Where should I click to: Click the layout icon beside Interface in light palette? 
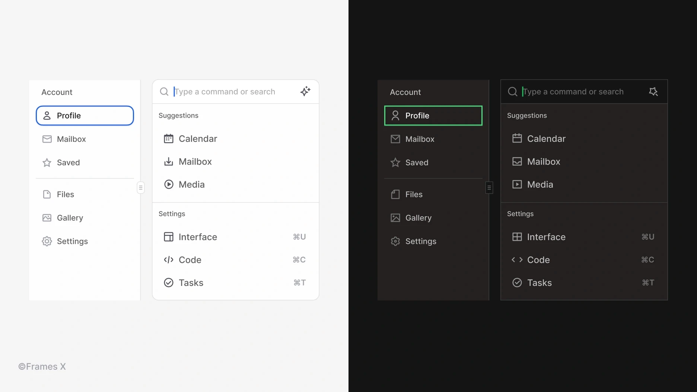click(169, 237)
